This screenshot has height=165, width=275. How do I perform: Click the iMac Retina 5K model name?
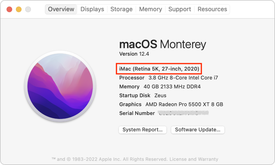pos(159,69)
